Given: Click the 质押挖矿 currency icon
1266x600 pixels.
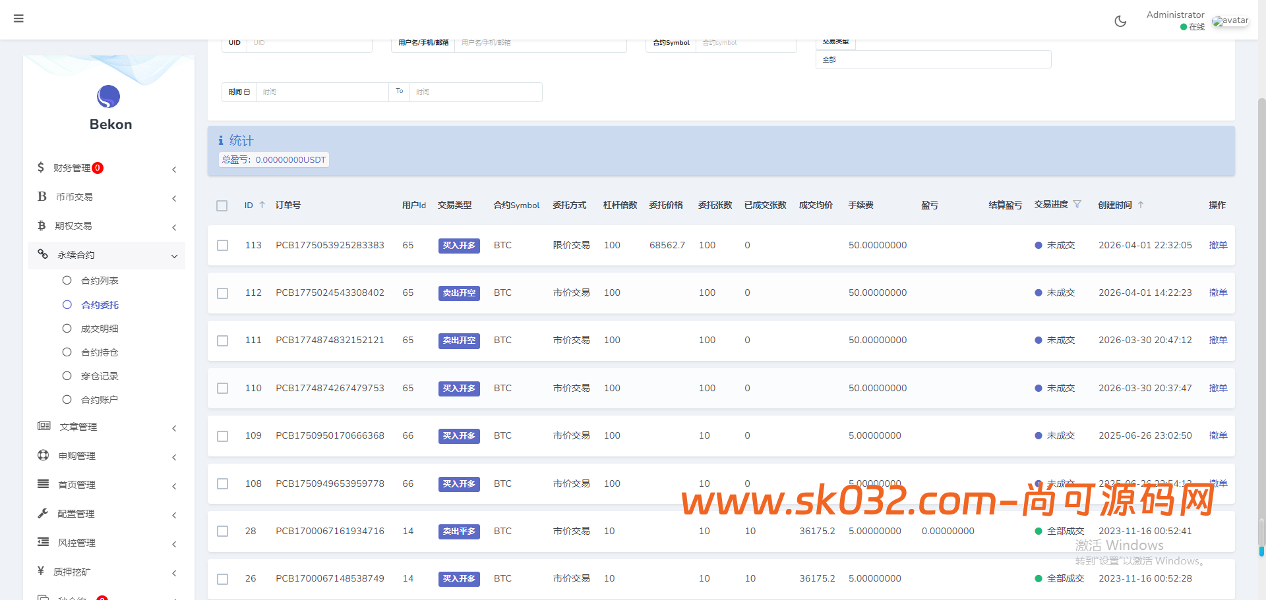Looking at the screenshot, I should pyautogui.click(x=40, y=572).
